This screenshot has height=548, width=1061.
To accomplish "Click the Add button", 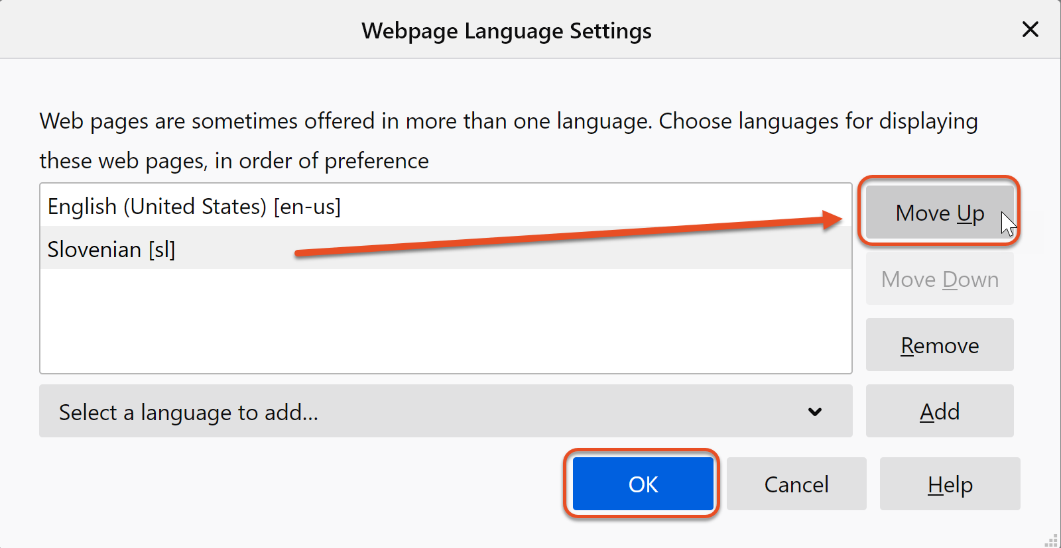I will click(939, 412).
